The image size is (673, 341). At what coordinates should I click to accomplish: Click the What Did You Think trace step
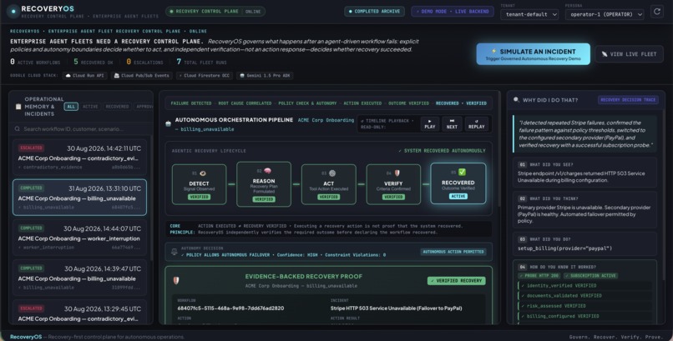[x=584, y=209]
